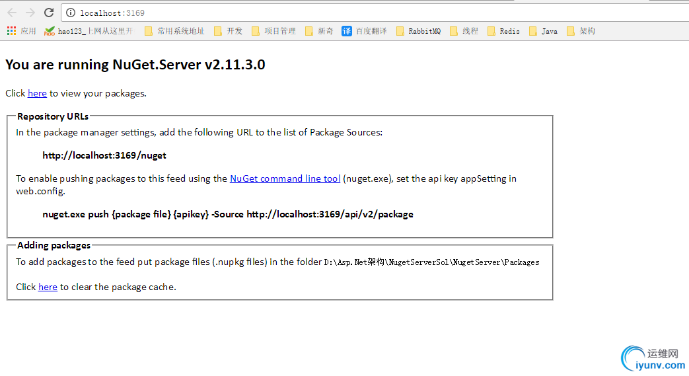Go back with browser back arrow
This screenshot has width=689, height=376.
12,13
